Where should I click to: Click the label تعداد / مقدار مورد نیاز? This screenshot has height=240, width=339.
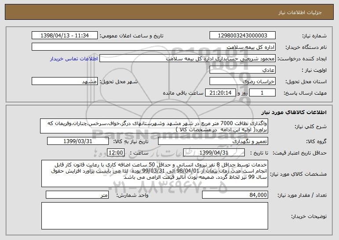(302, 195)
